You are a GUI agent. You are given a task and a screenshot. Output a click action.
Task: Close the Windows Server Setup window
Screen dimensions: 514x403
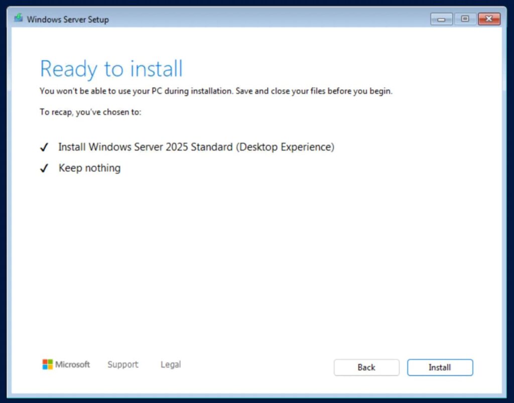(x=489, y=19)
